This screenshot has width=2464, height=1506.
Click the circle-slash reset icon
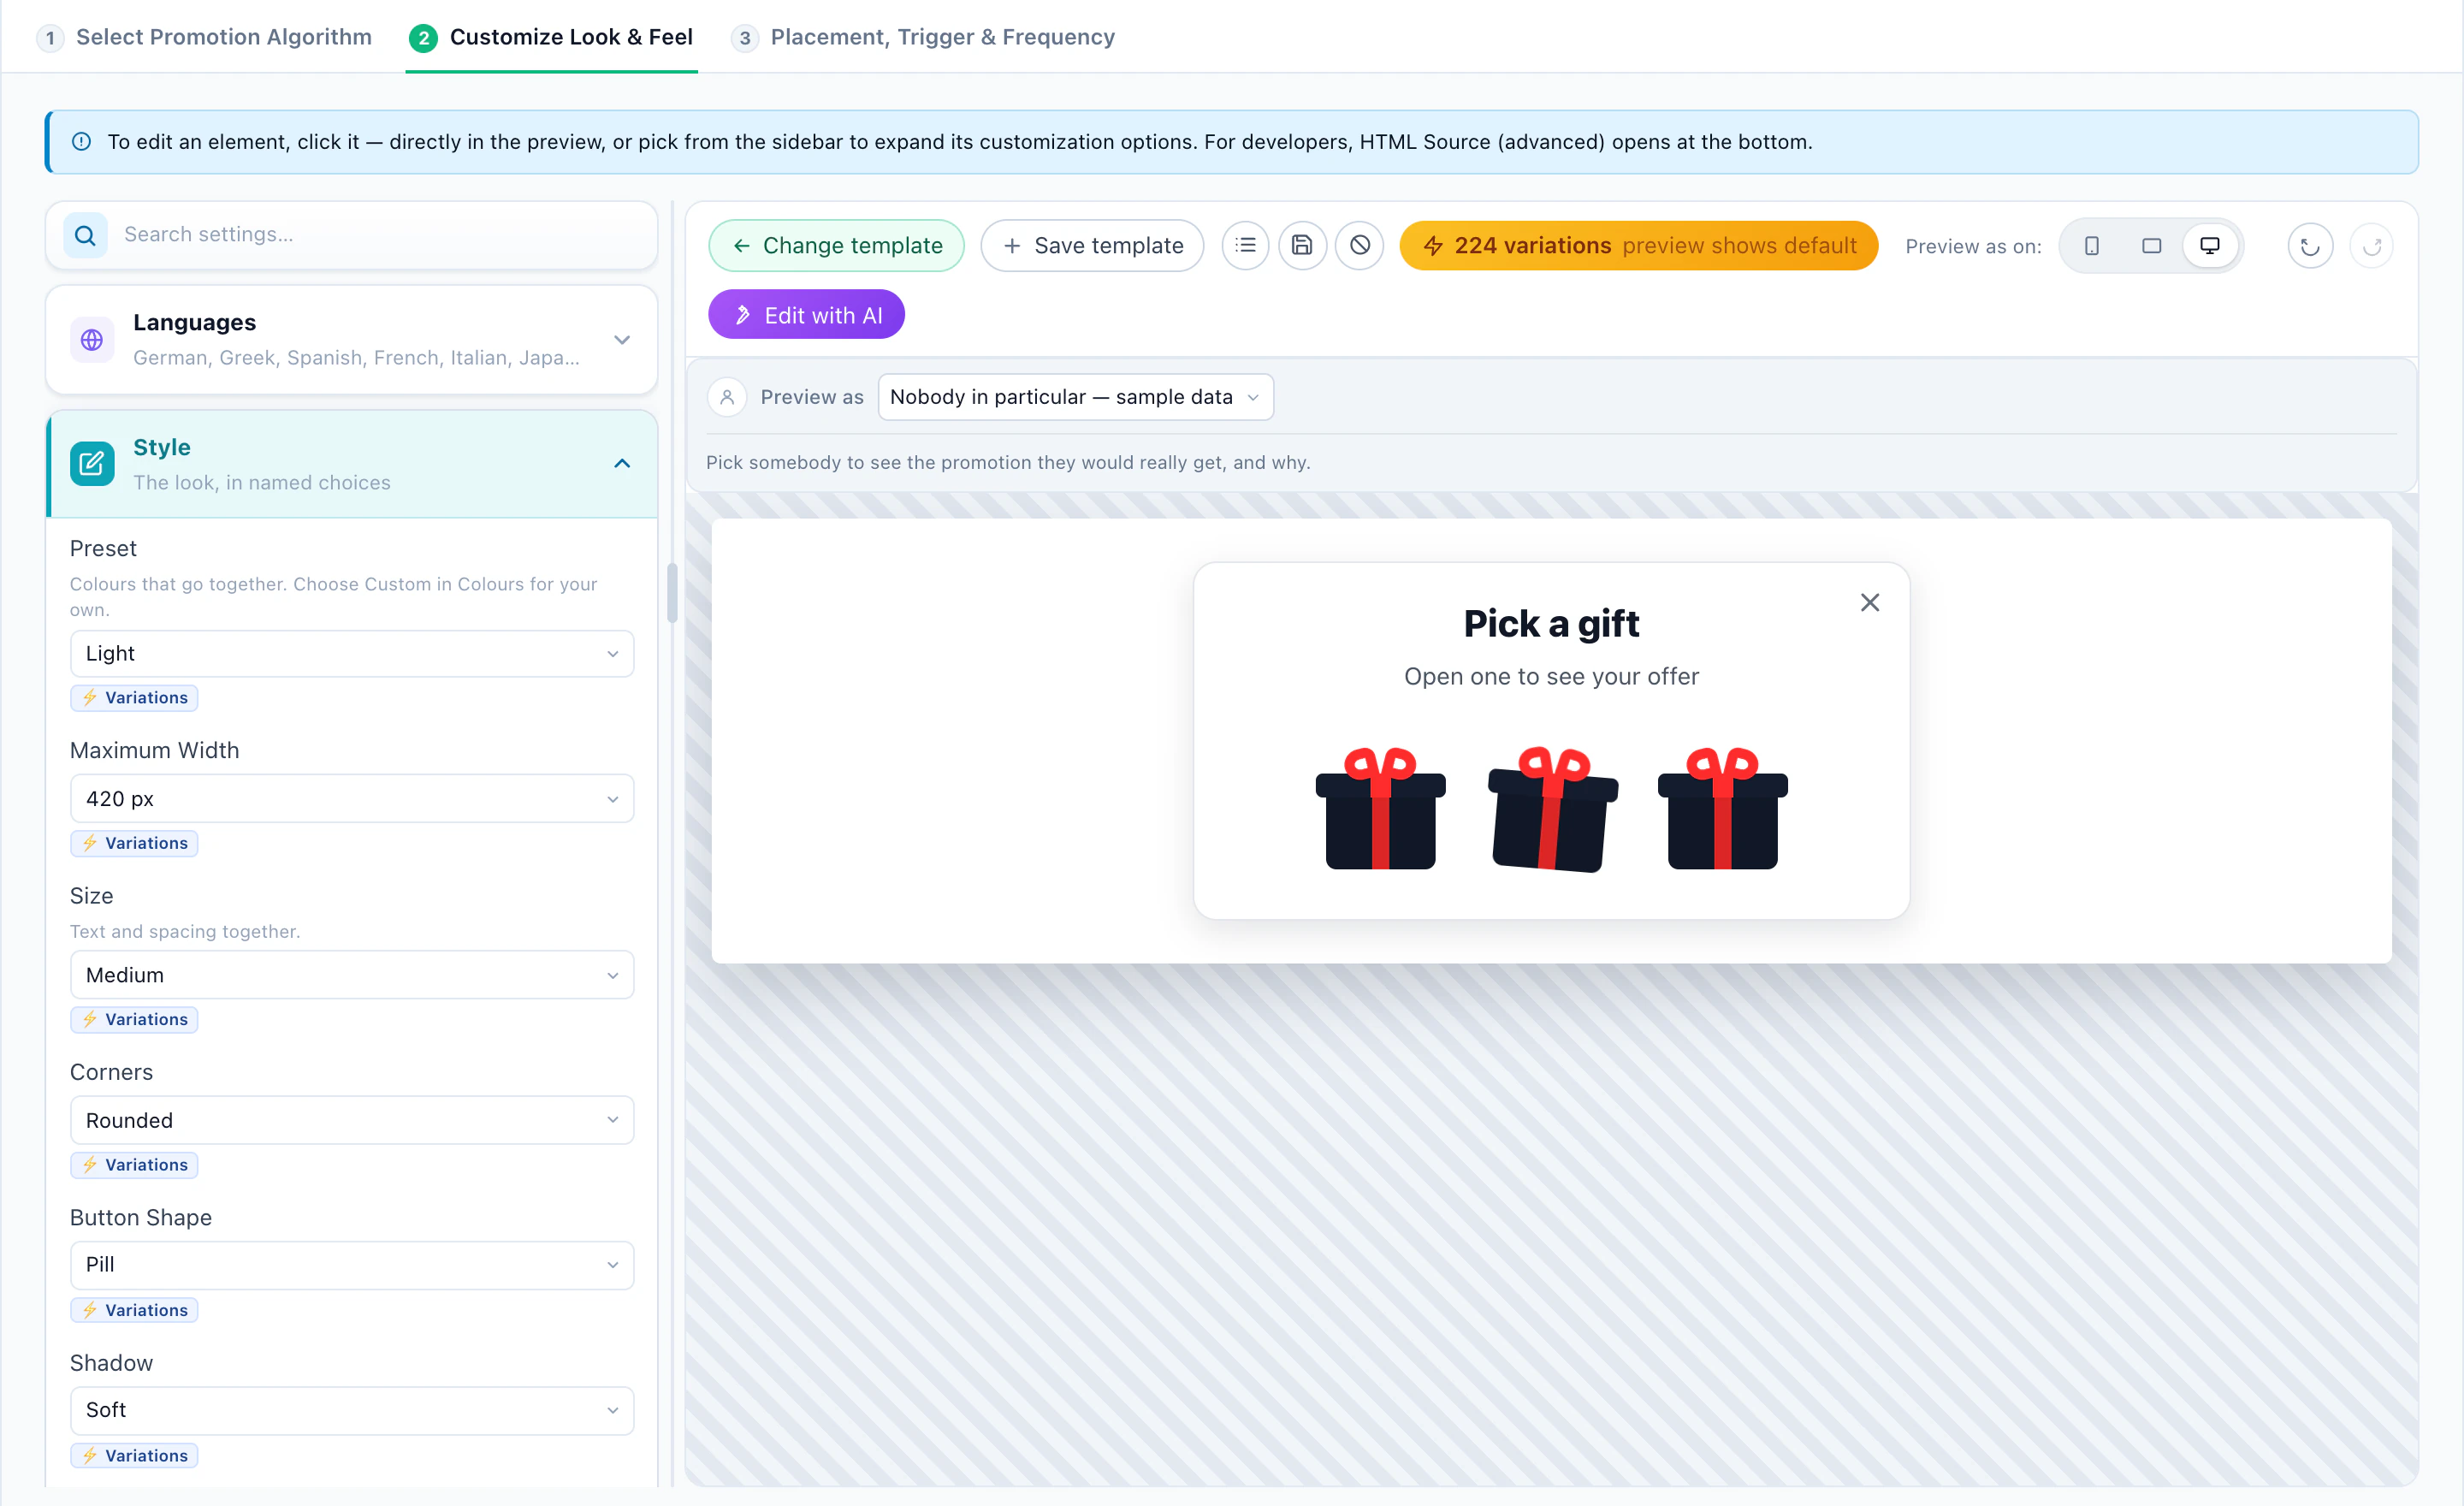click(1360, 245)
